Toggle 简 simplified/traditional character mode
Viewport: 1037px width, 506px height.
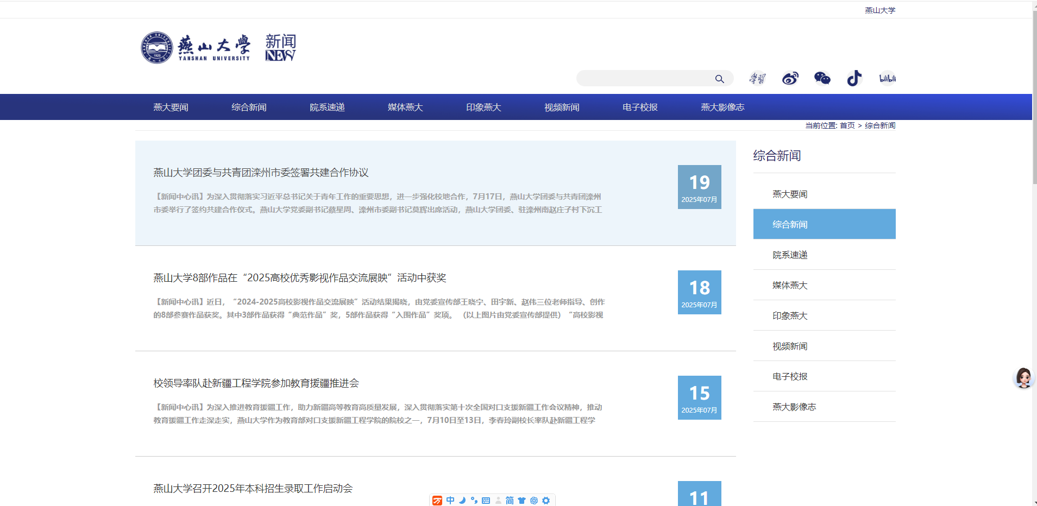coord(510,501)
